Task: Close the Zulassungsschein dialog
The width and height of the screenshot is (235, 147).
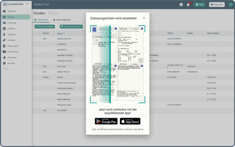Action: tap(144, 18)
